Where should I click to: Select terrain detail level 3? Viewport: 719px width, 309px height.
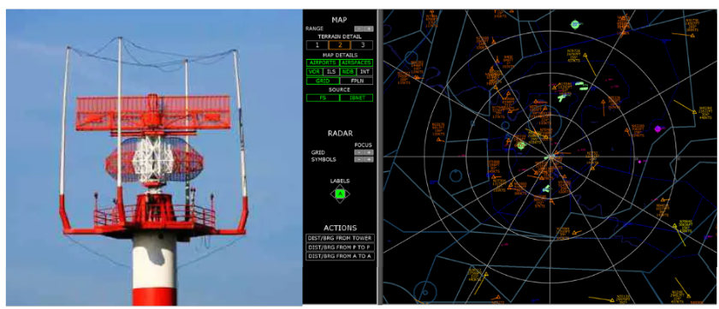[x=362, y=45]
